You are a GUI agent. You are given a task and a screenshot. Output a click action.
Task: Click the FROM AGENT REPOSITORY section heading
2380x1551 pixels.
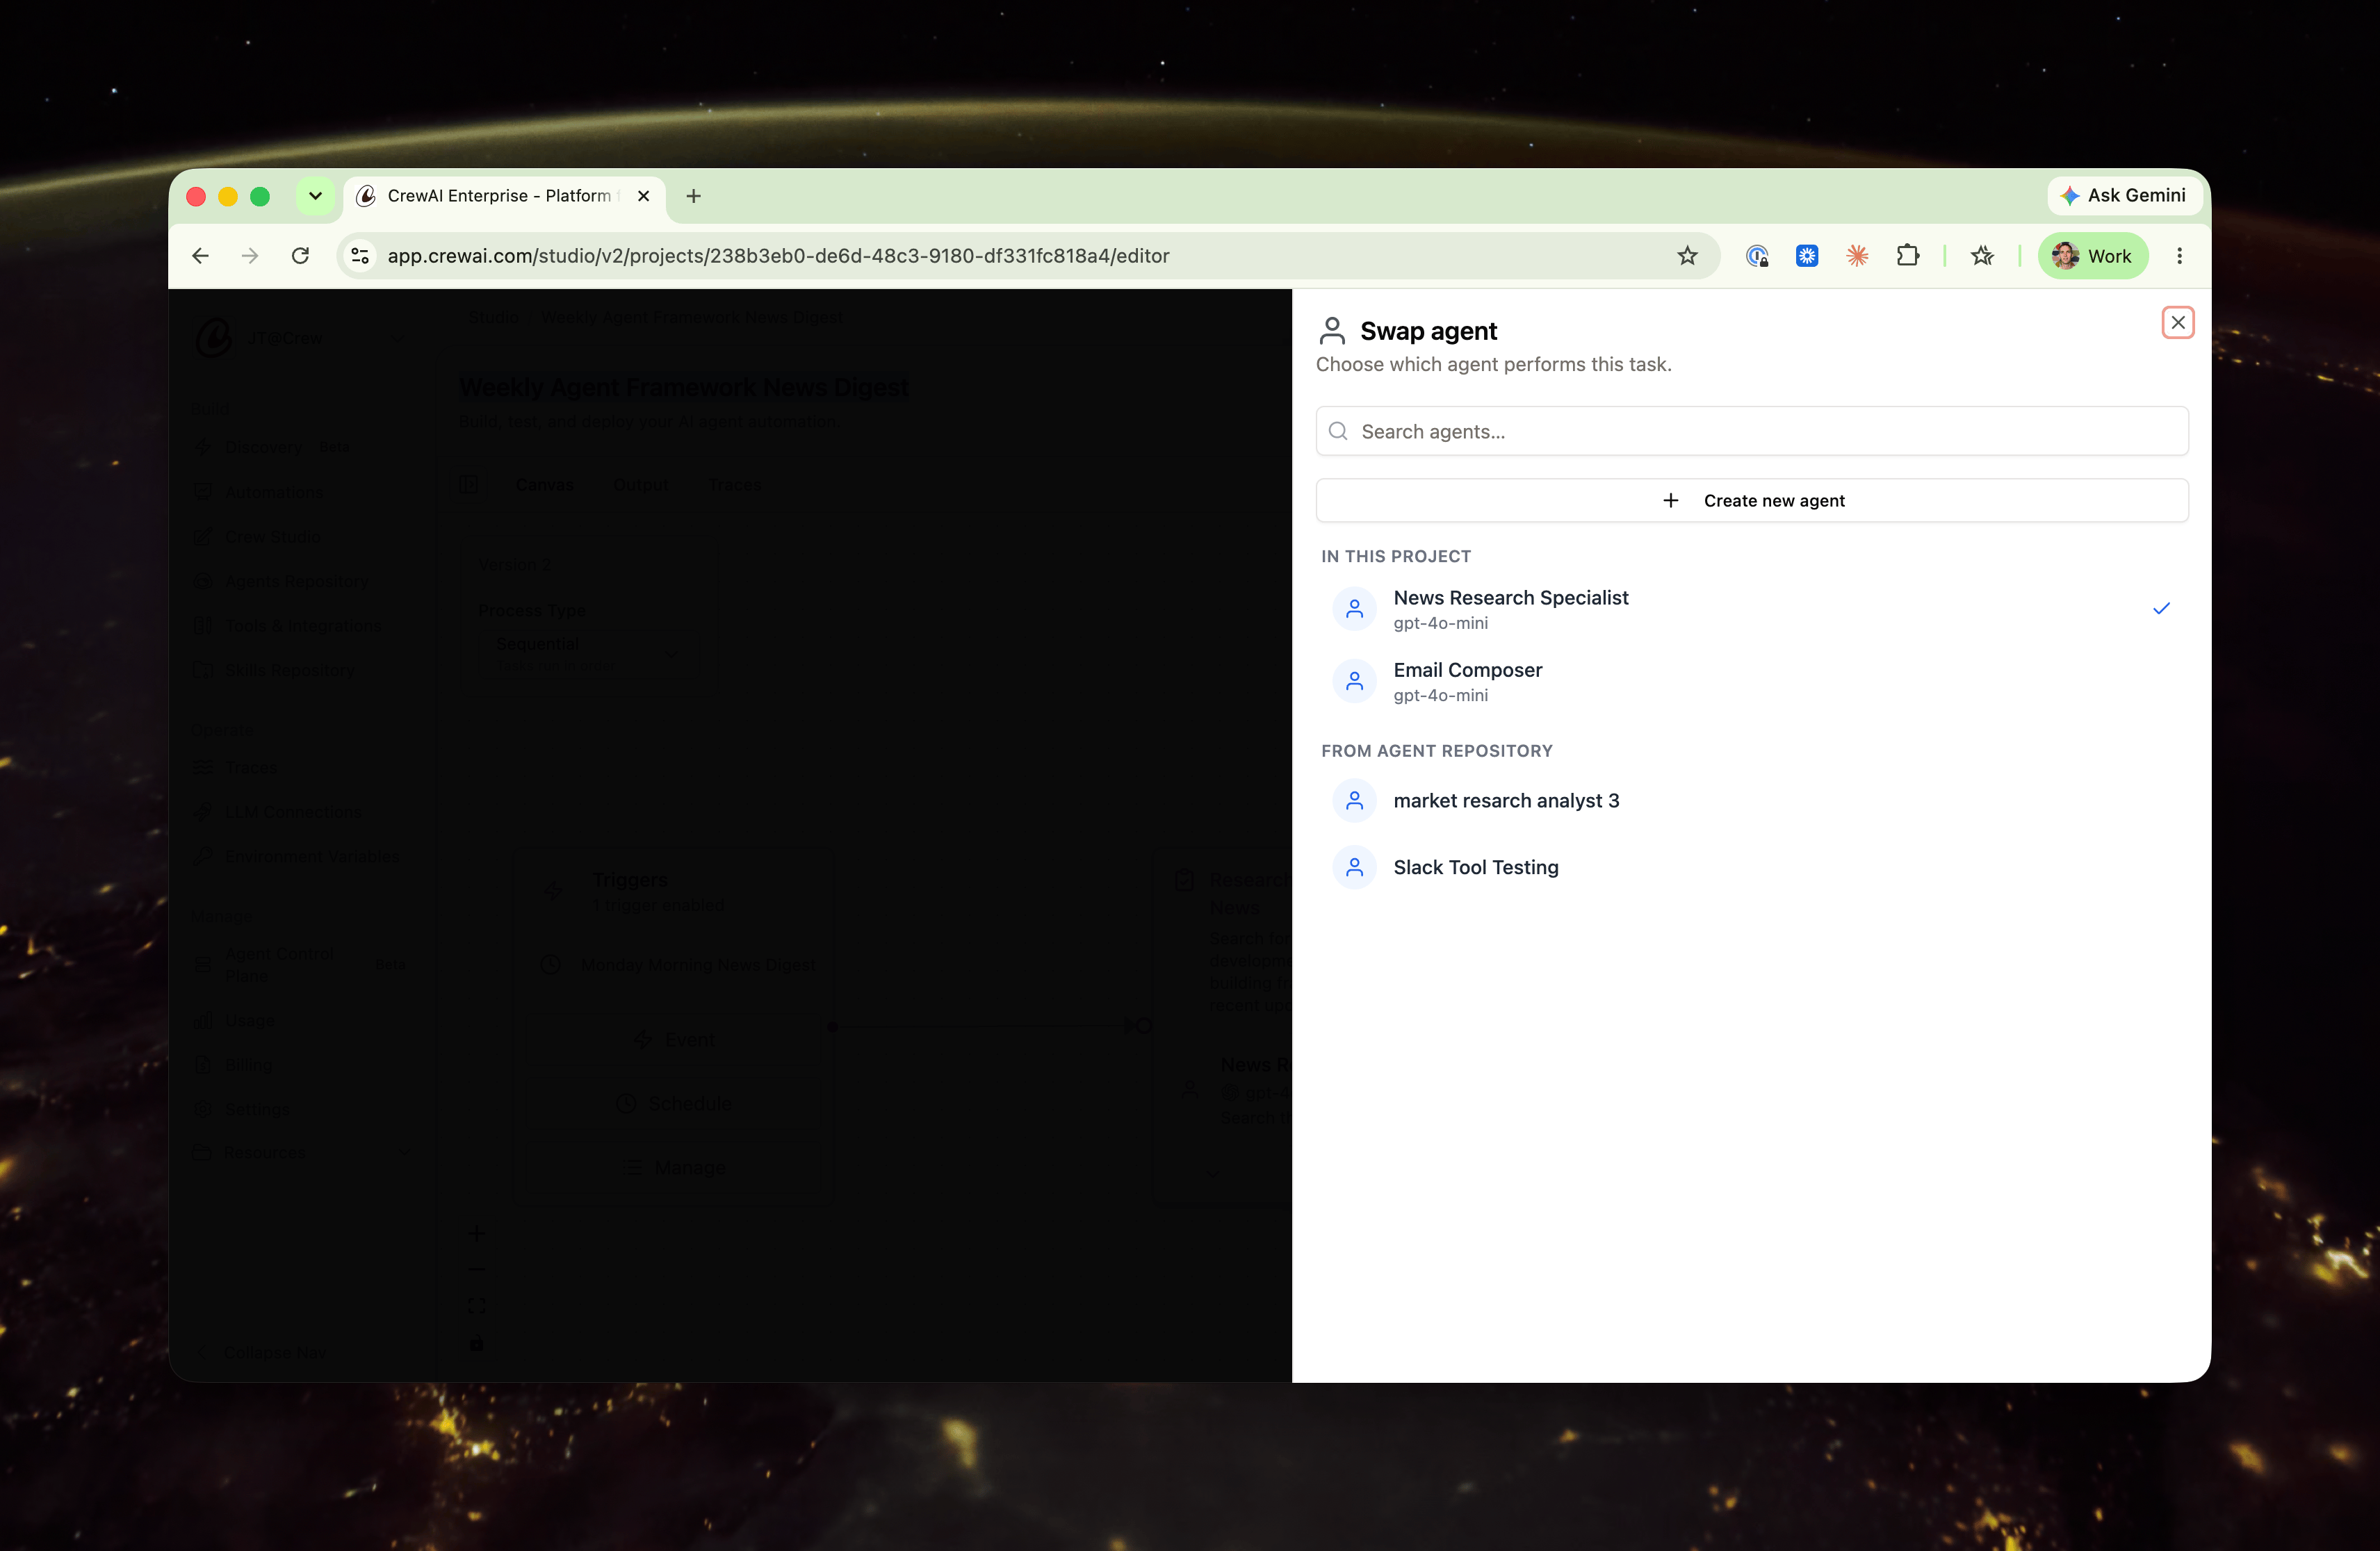coord(1436,750)
